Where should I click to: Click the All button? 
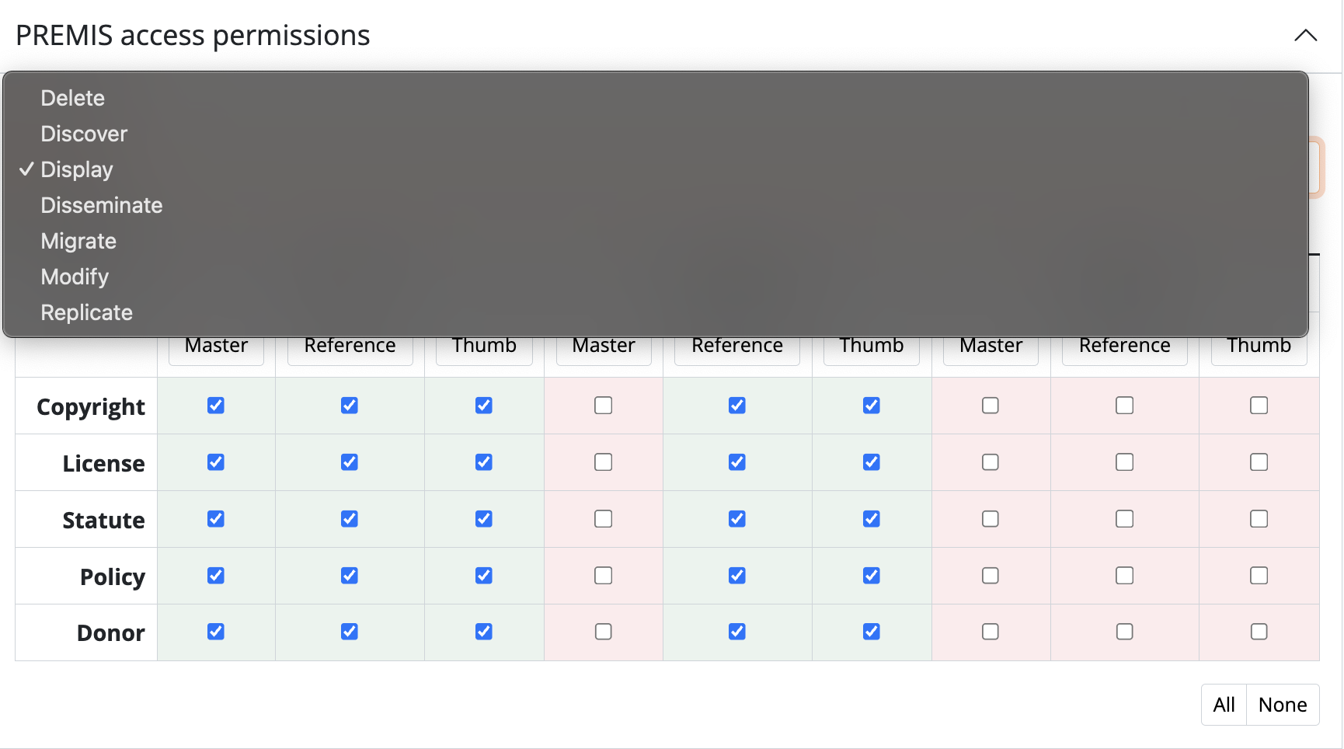1224,705
